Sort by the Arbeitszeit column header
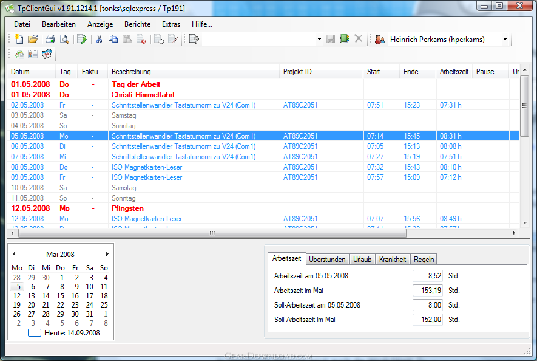537x361 pixels. 454,72
